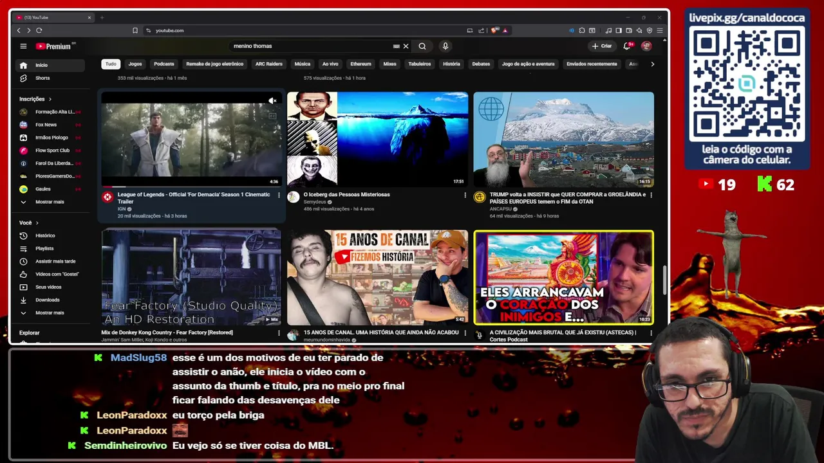Toggle captions on the League of Legends preview

pos(272,116)
